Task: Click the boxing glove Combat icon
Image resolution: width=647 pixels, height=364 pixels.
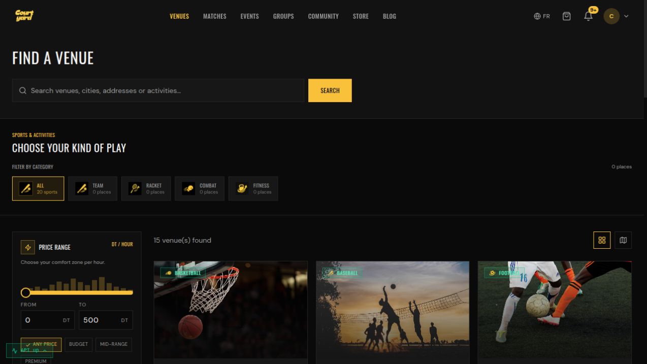Action: [x=188, y=188]
